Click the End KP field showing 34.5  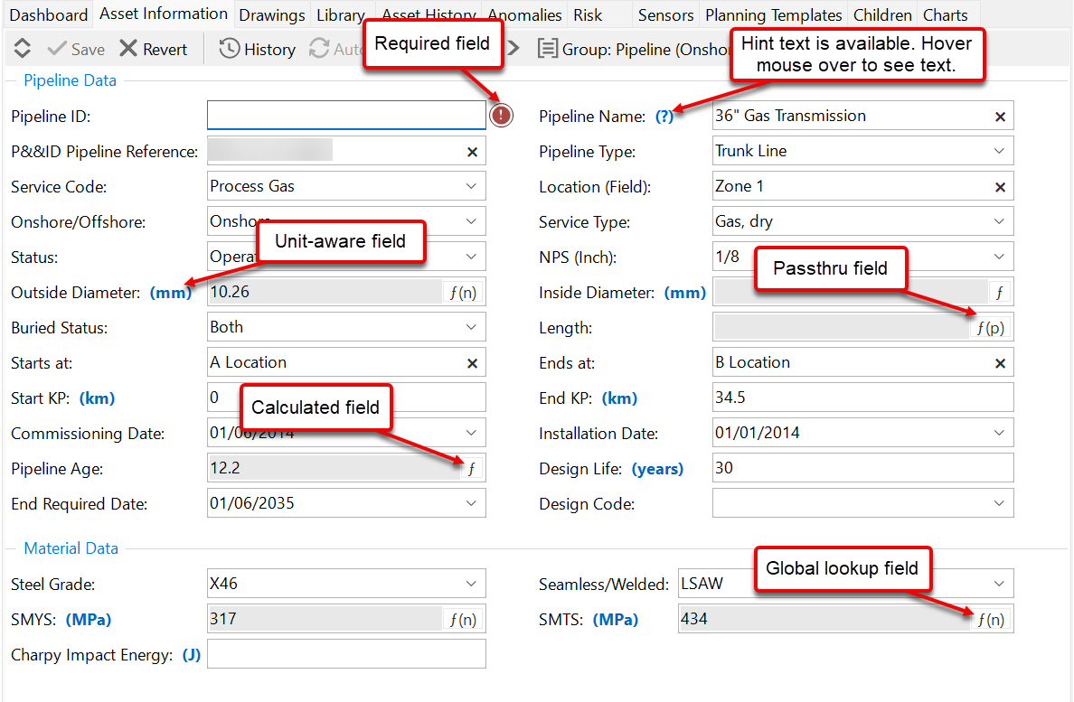point(863,398)
